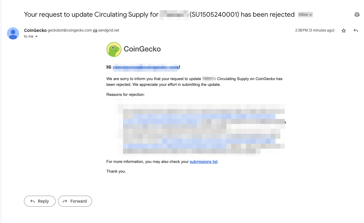Click the geckobot@coingecko.com sender address

(x=70, y=30)
